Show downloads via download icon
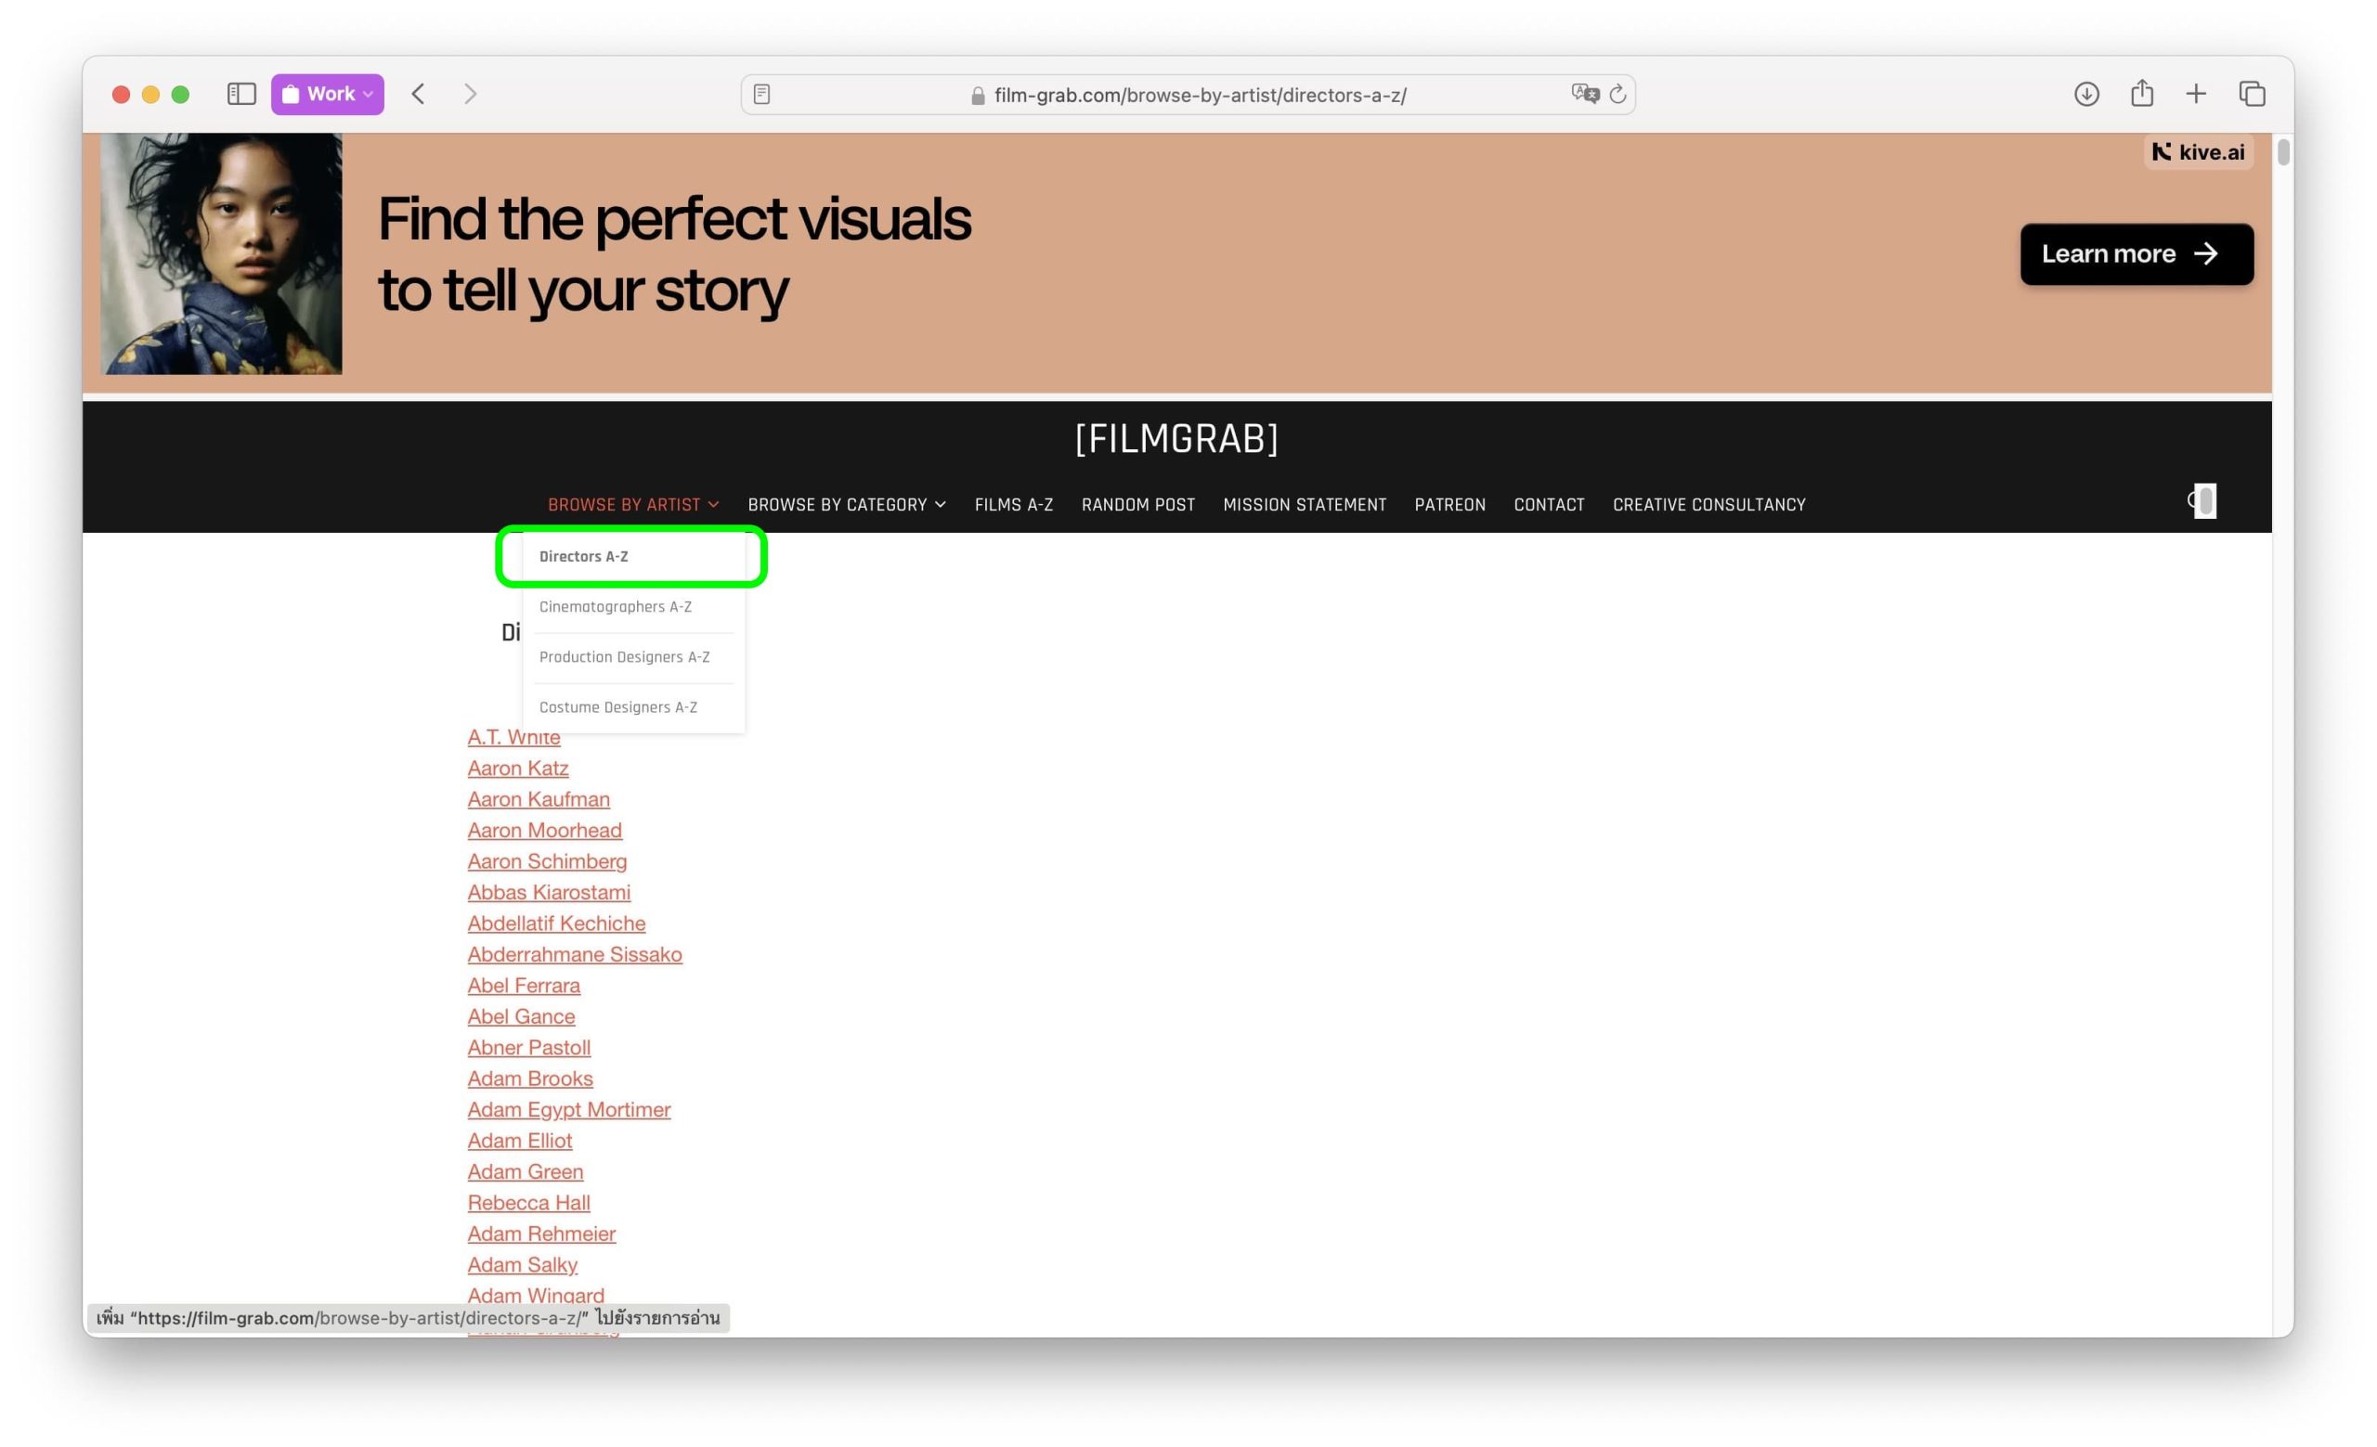This screenshot has width=2377, height=1447. tap(2085, 94)
